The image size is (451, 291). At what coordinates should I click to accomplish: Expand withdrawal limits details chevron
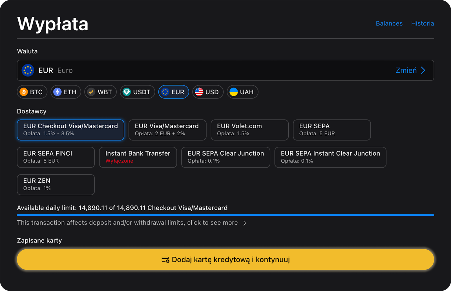click(x=245, y=223)
